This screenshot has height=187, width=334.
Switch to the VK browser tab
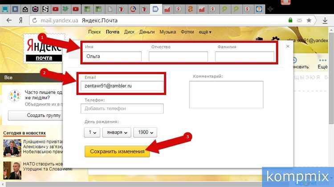[15, 9]
